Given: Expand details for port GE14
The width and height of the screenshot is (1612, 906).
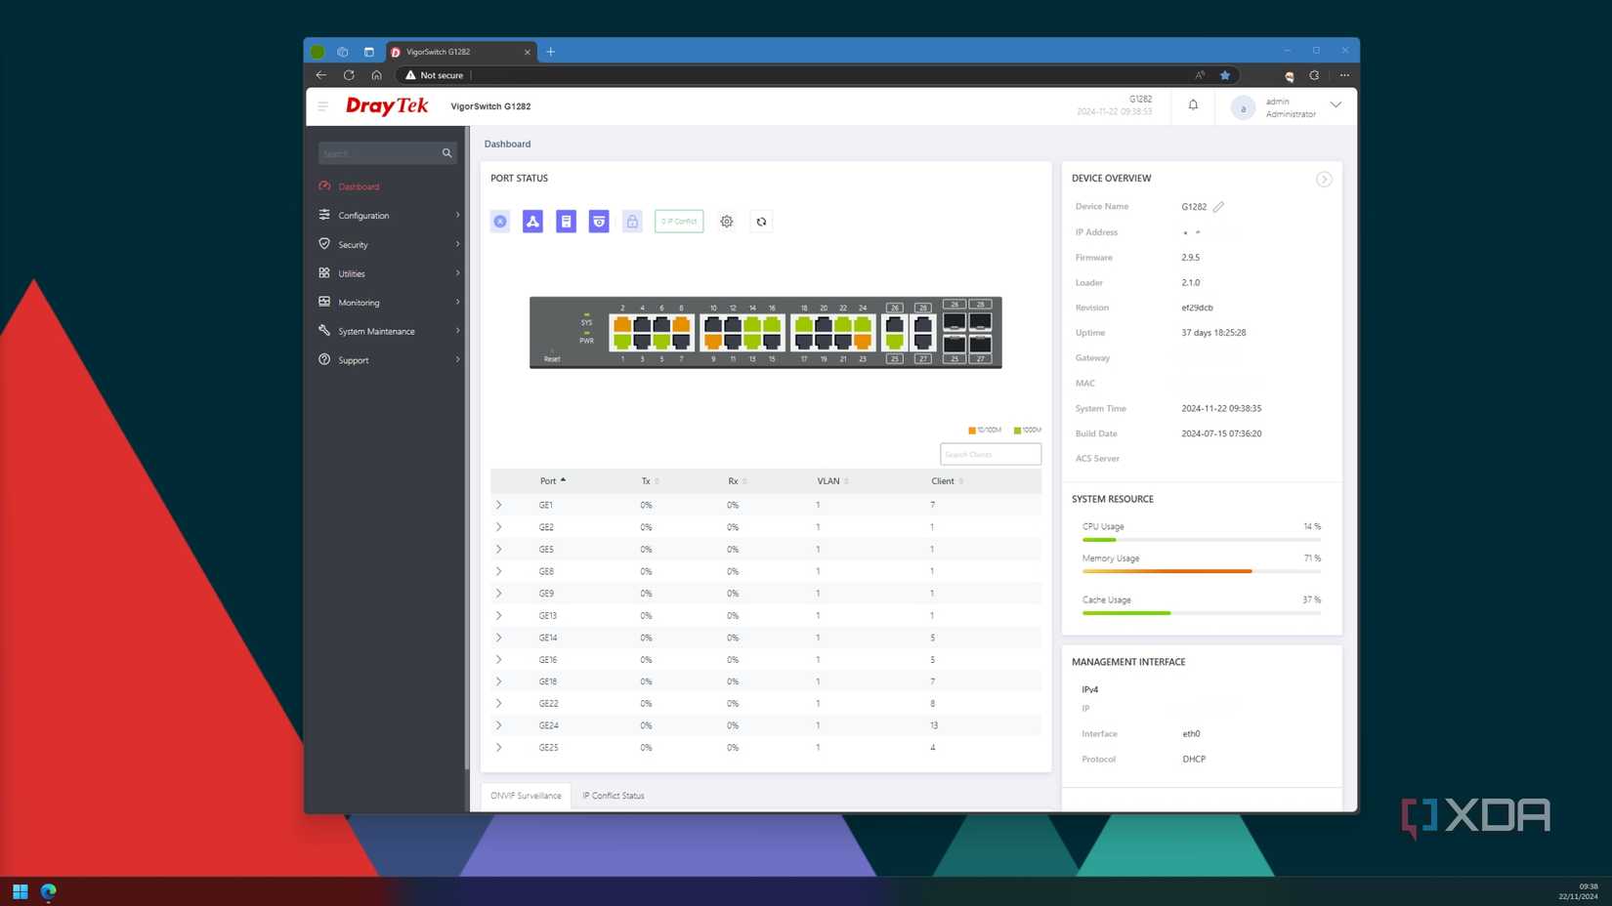Looking at the screenshot, I should [x=498, y=638].
